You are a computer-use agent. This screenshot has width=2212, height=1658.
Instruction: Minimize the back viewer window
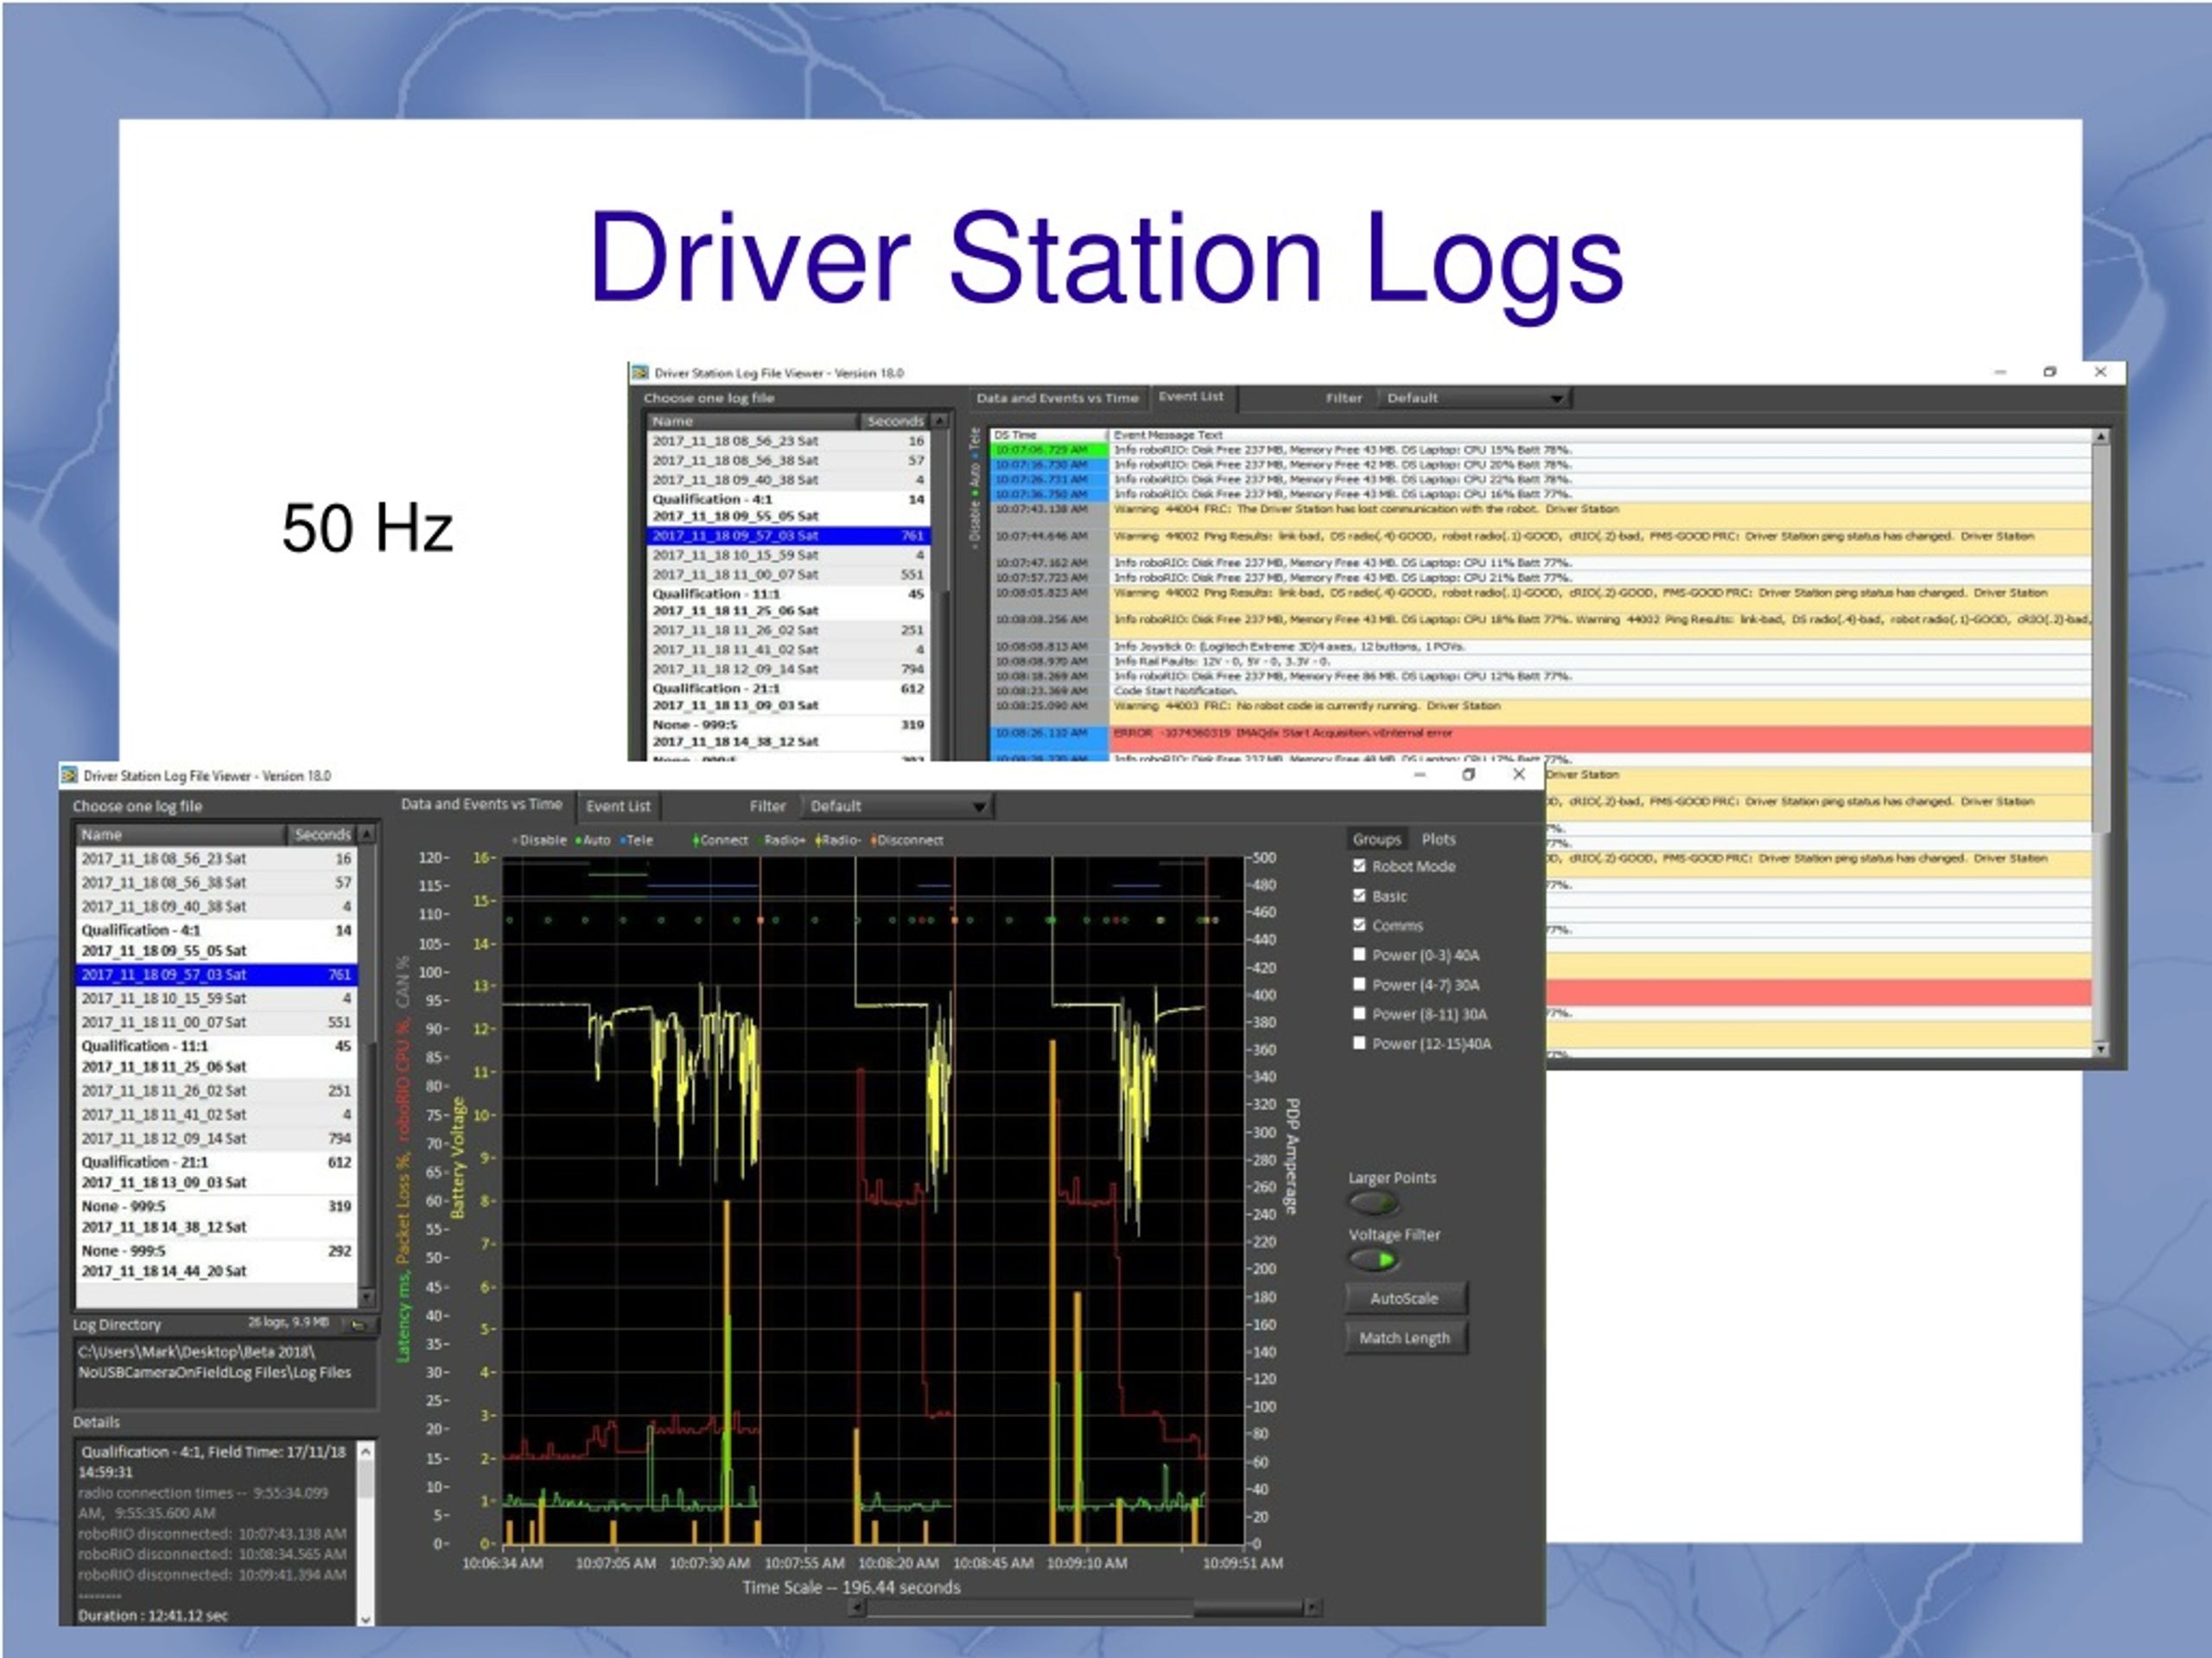point(2000,372)
